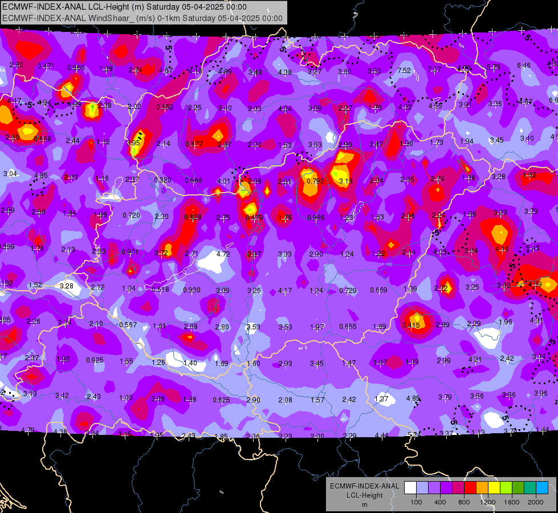Click the wind shear value 0.320
558x513 pixels.
162,180
